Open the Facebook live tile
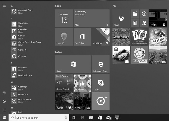This screenshot has height=121, width=169. (x=82, y=83)
